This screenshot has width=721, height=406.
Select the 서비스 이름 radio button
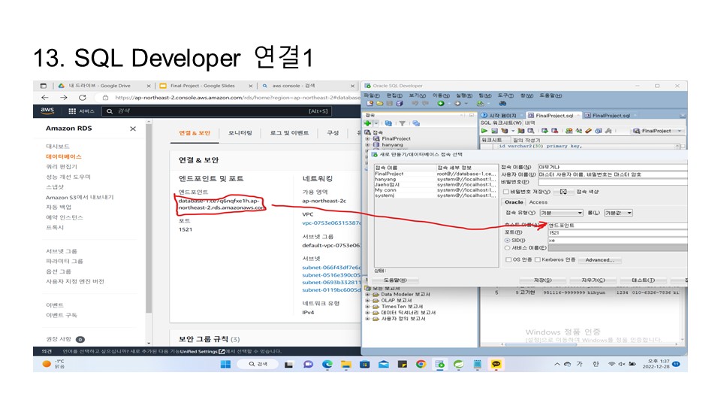pyautogui.click(x=507, y=247)
